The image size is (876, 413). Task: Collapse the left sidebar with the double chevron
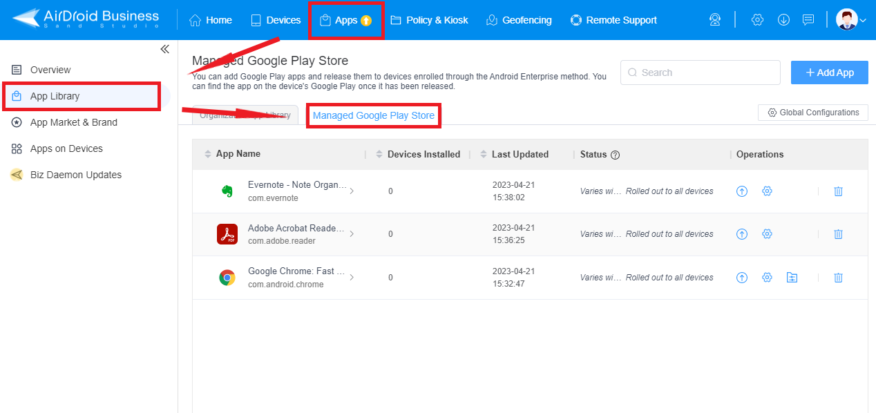[x=164, y=48]
